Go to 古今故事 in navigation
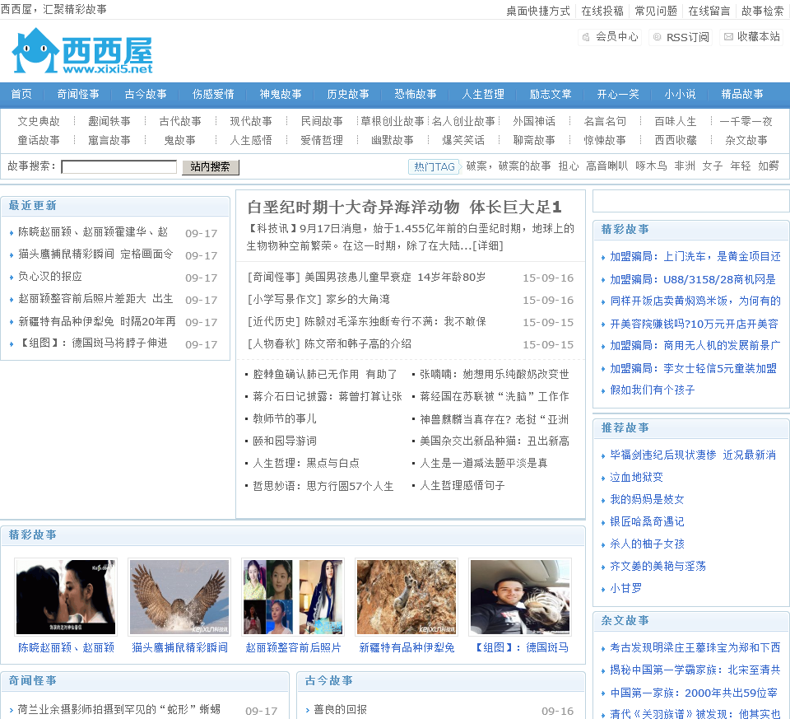 pos(146,94)
